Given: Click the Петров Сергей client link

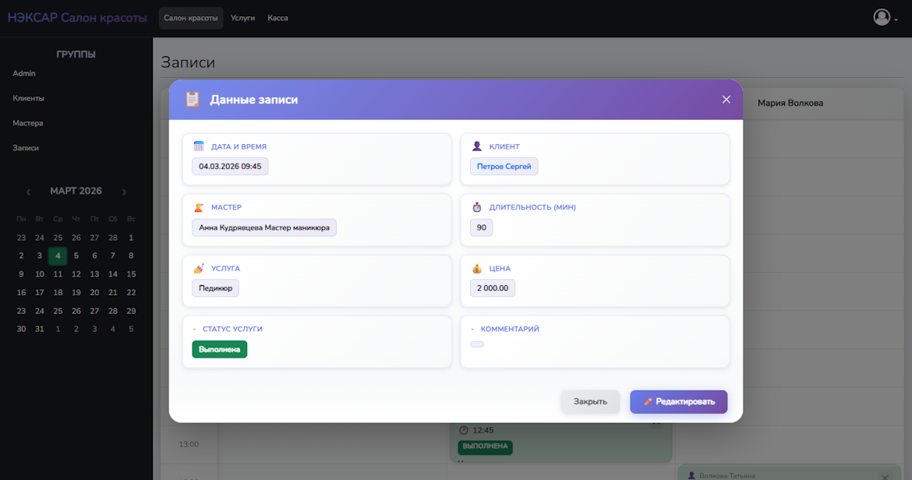Looking at the screenshot, I should [x=504, y=167].
